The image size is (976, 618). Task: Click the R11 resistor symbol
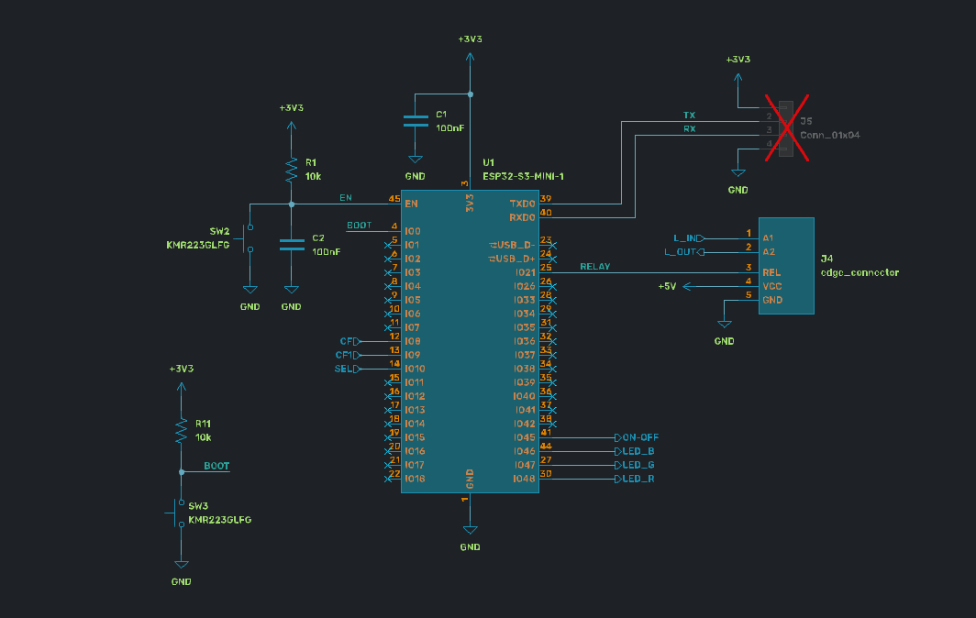pos(181,430)
